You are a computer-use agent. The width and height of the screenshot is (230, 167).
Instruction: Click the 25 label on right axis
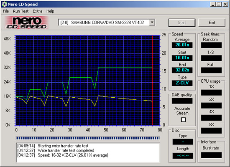(164, 35)
